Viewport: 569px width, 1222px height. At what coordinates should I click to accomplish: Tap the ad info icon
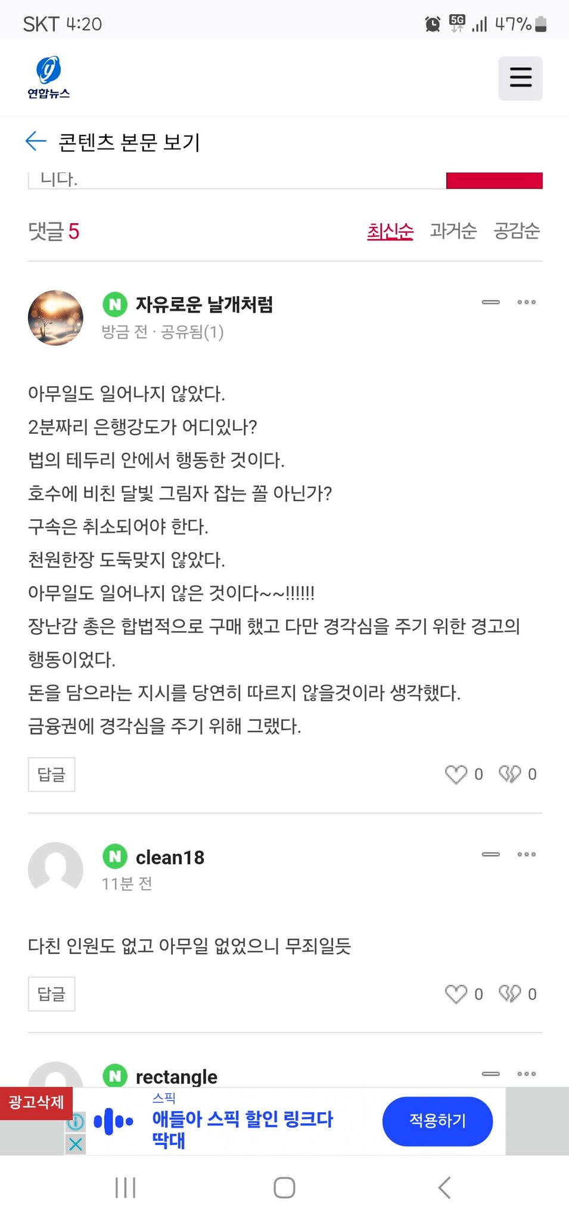[x=76, y=1122]
